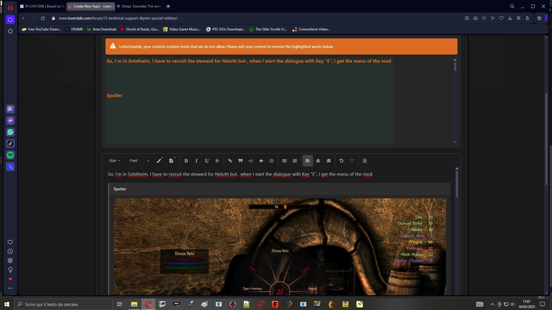Take a snapshot with the camera icon

click(476, 18)
